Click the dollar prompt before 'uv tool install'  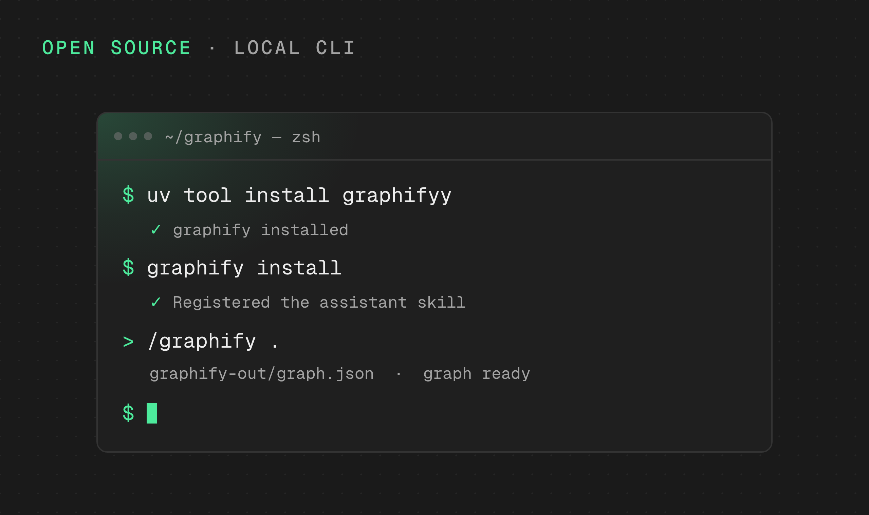128,195
